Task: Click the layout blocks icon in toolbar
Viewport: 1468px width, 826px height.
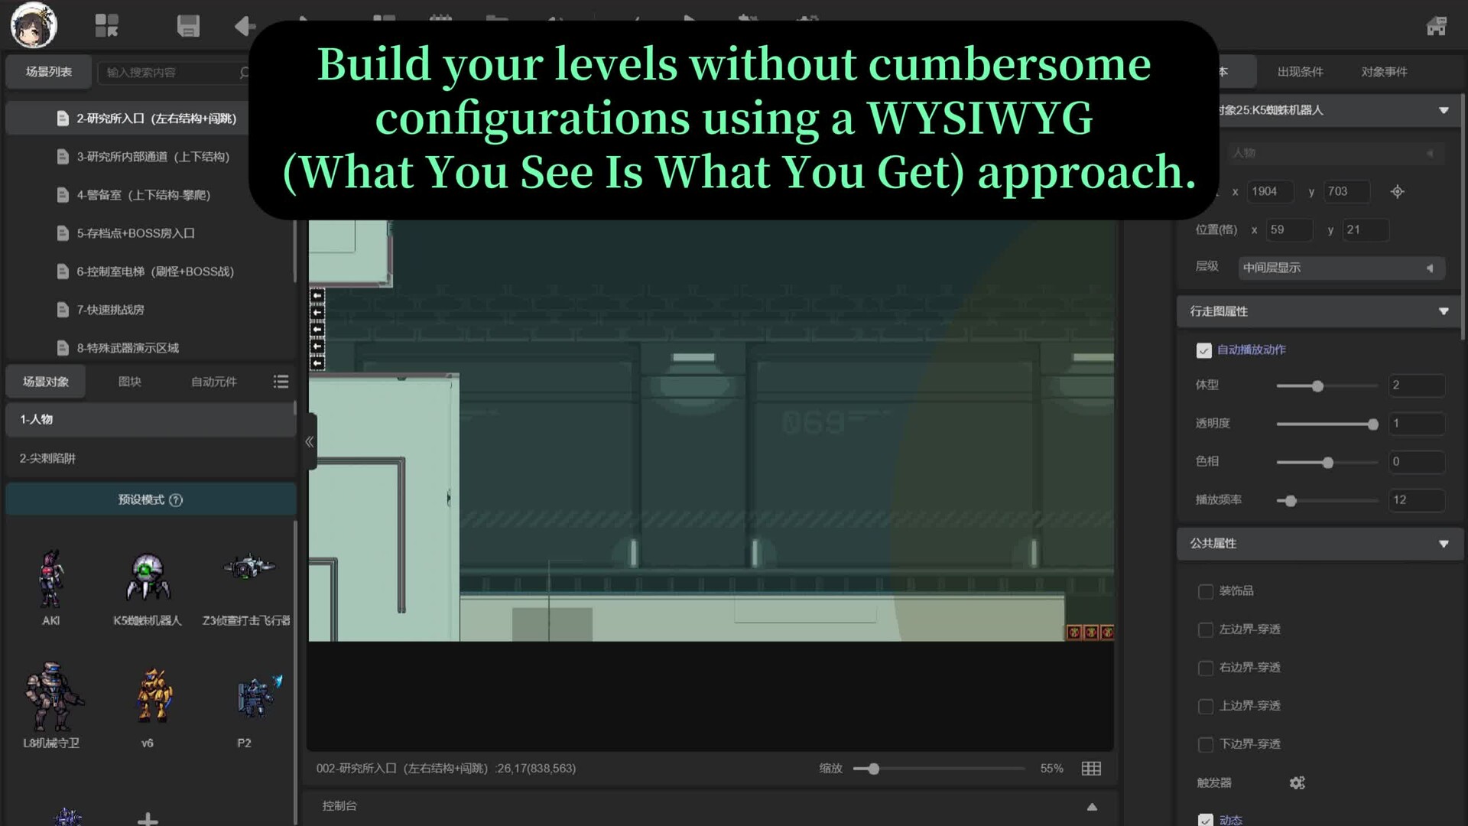Action: [x=106, y=25]
